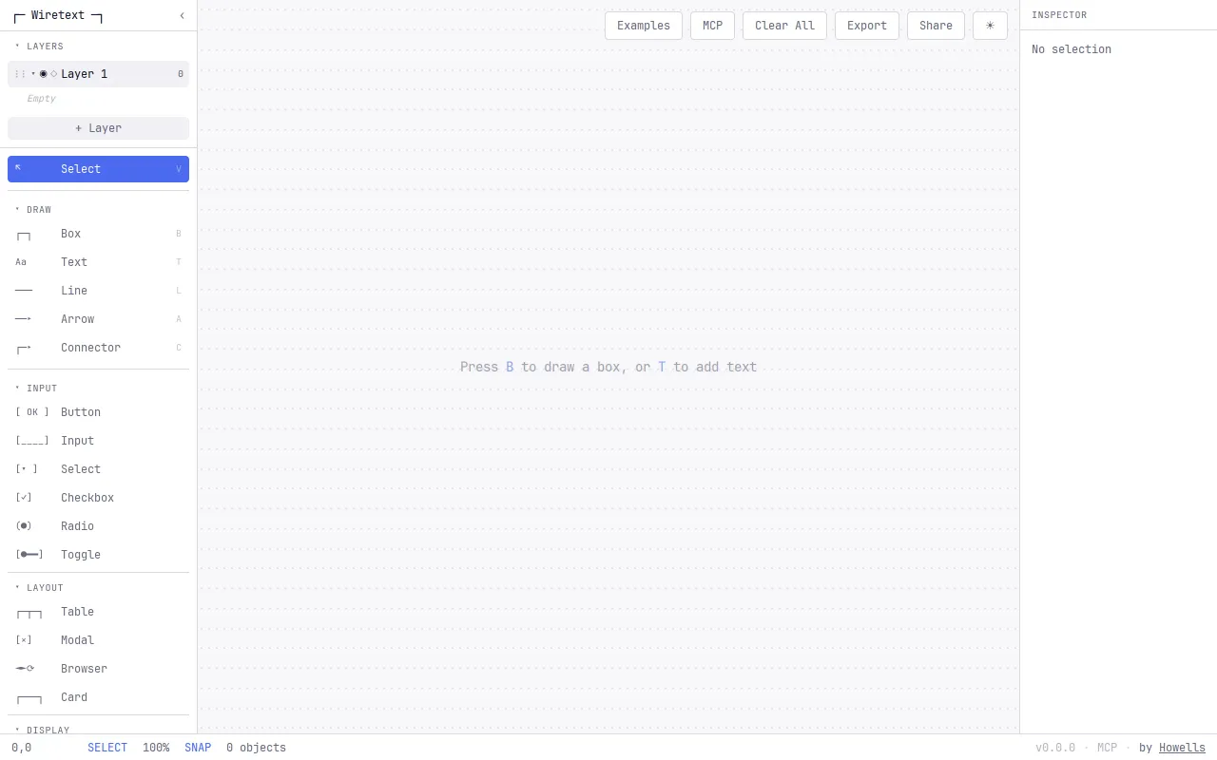1217x760 pixels.
Task: Select the Arrow drawing tool
Action: pos(98,319)
